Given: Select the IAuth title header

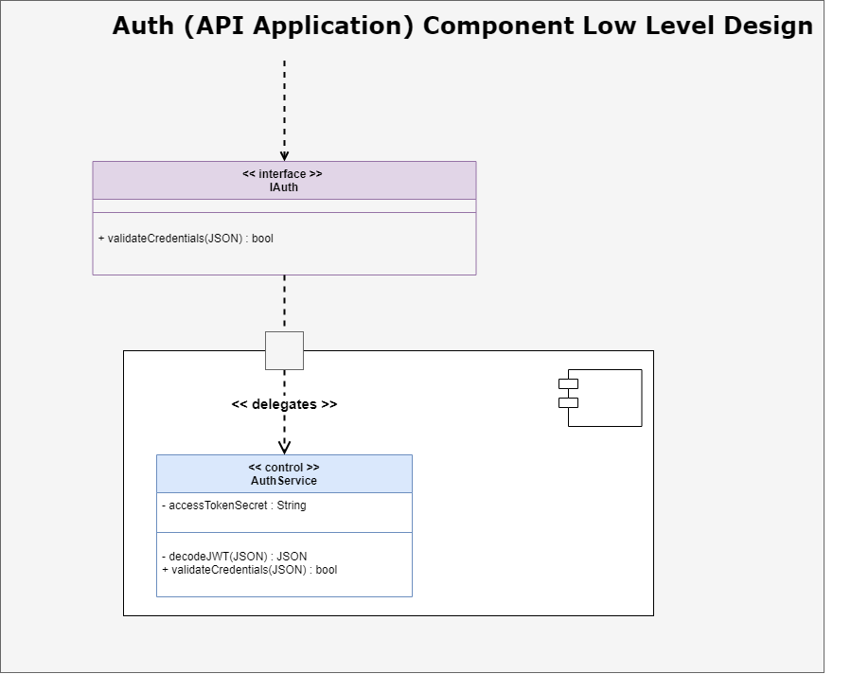Looking at the screenshot, I should (283, 181).
